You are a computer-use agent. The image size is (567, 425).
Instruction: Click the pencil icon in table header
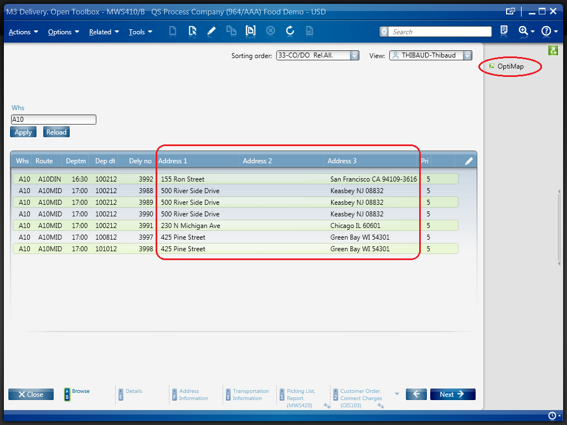click(x=468, y=161)
